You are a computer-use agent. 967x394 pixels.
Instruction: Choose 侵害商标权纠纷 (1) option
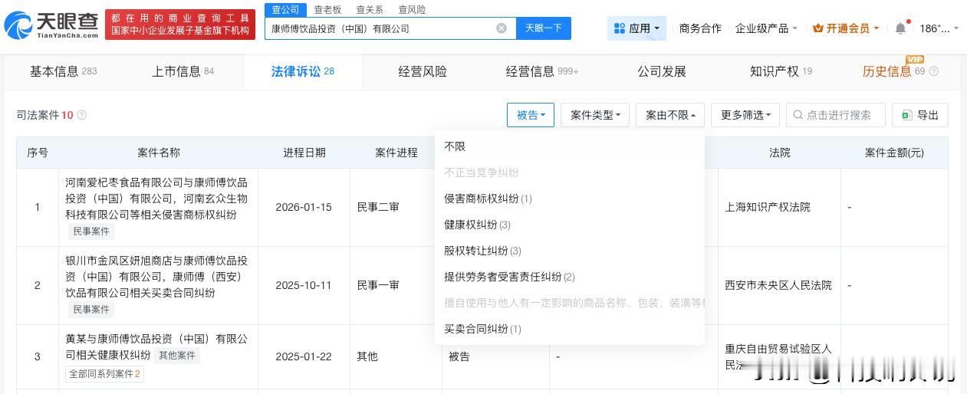pyautogui.click(x=569, y=199)
